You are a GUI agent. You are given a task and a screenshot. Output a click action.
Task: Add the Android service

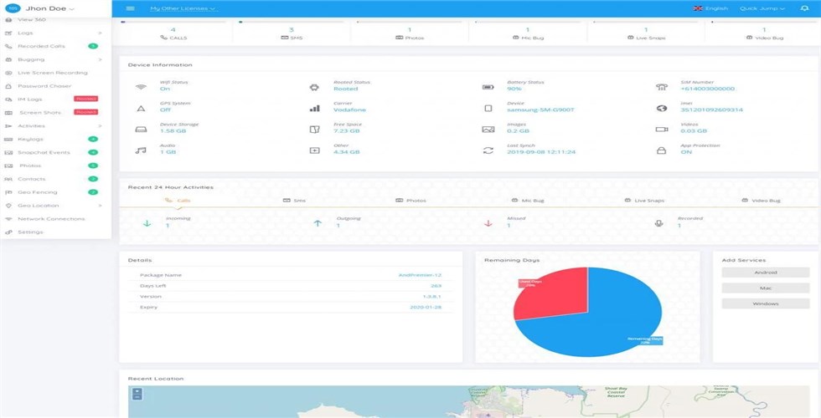[766, 273]
